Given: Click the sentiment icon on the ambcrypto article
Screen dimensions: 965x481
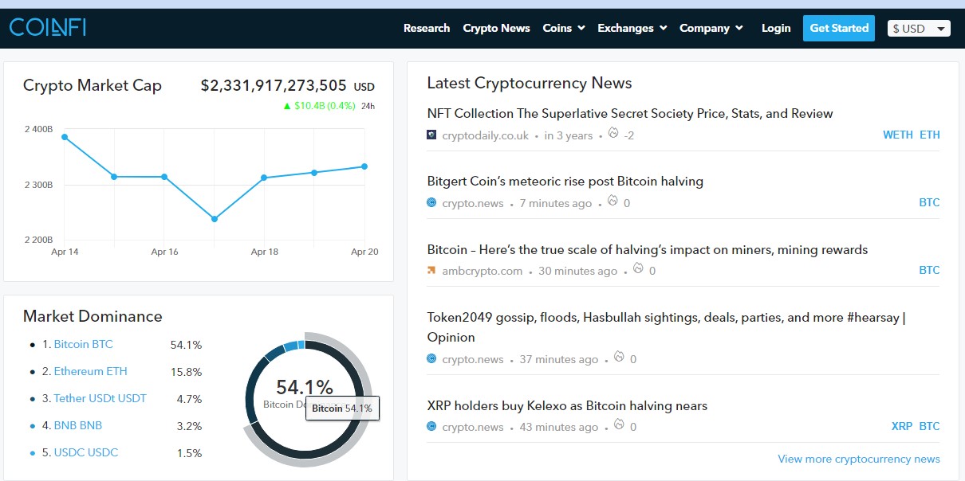Looking at the screenshot, I should [x=638, y=269].
